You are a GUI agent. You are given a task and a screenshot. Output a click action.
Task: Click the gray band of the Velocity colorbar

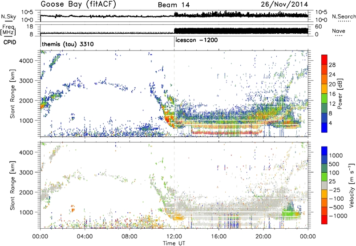[x=324, y=186]
